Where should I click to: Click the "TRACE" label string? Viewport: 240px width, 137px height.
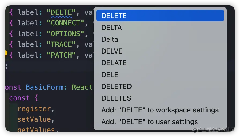click(x=59, y=44)
